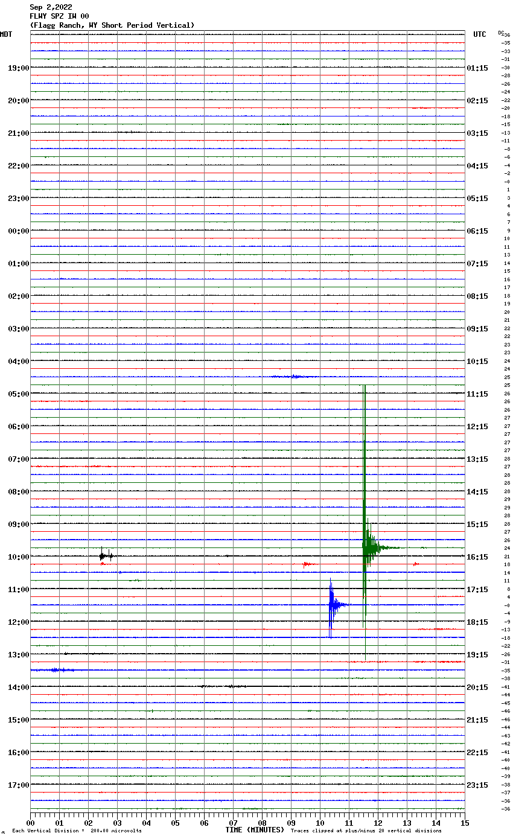Click the 17:00 MDT time label
Screen dimensions: 513x839
pos(18,785)
